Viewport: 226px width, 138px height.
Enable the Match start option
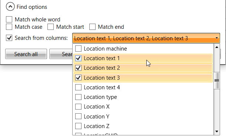(51, 27)
